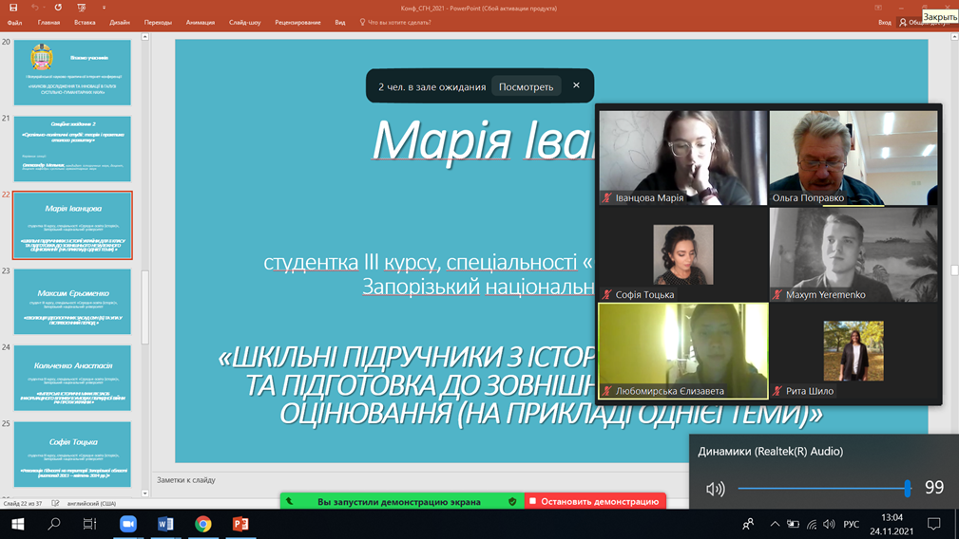959x539 pixels.
Task: Select slide 23 thumbnail Максим Єрьоменко
Action: point(72,302)
